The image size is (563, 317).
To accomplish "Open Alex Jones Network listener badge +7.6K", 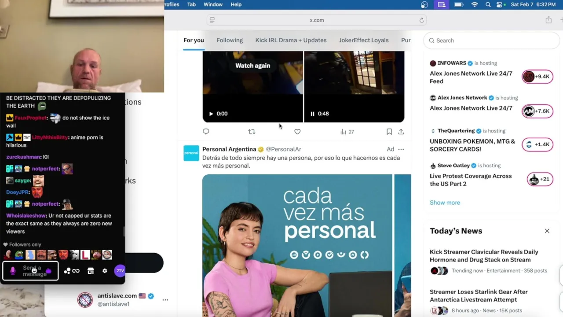I will point(537,111).
